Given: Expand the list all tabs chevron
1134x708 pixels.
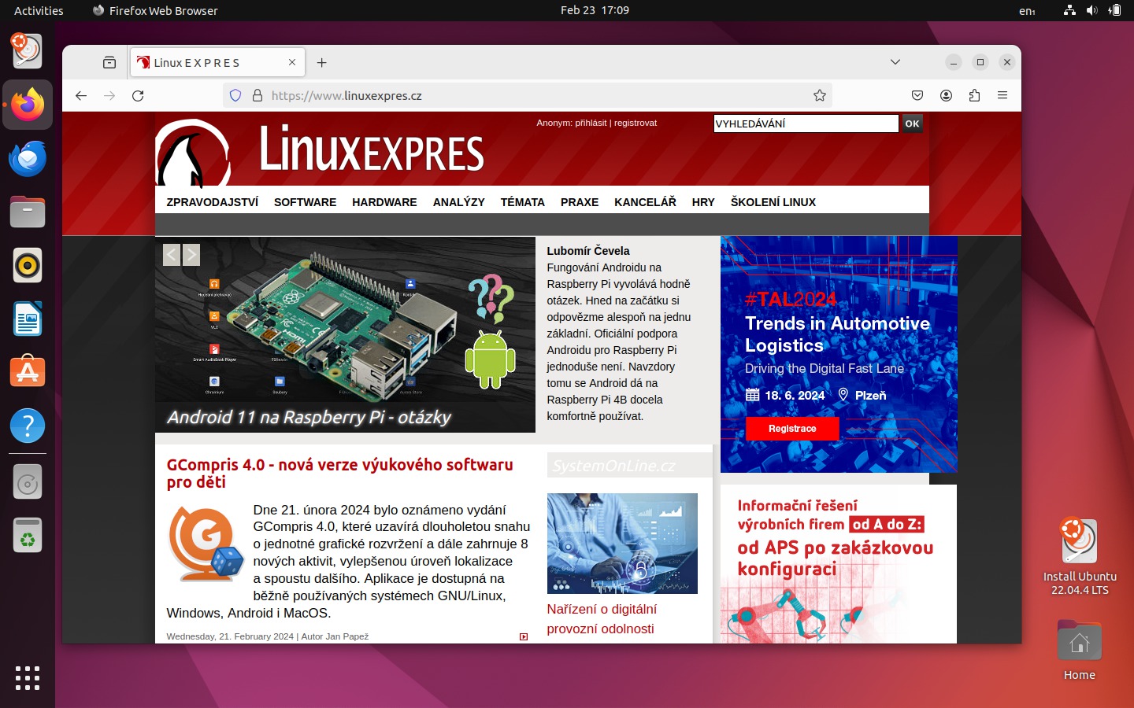Looking at the screenshot, I should pos(895,62).
